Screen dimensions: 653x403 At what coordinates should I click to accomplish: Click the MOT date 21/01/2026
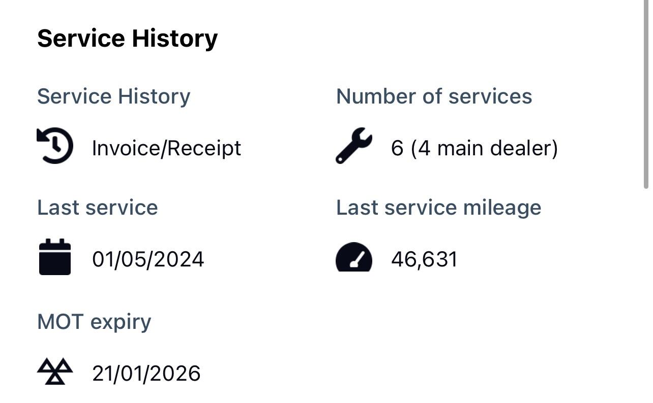pos(146,374)
